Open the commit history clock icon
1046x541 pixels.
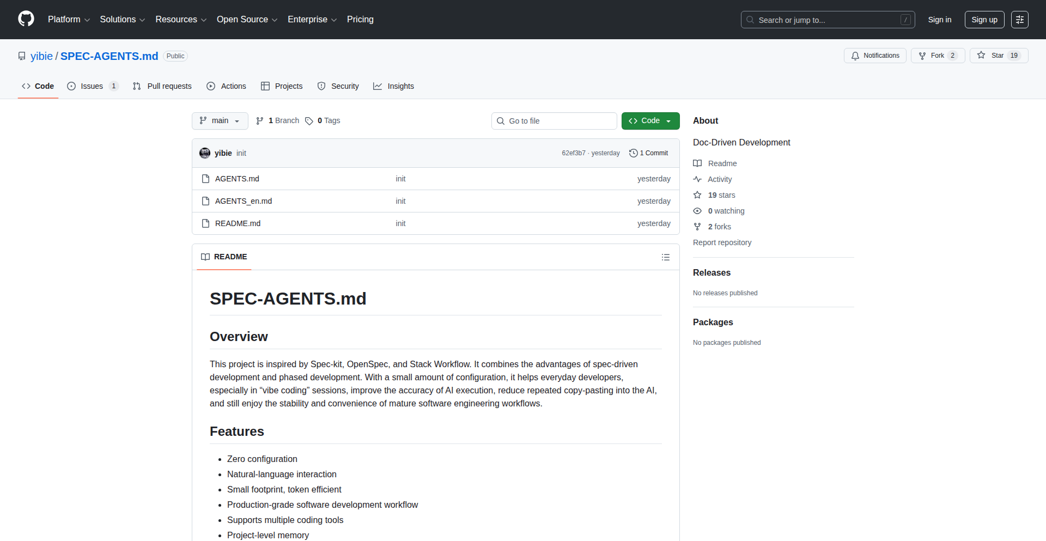coord(633,153)
